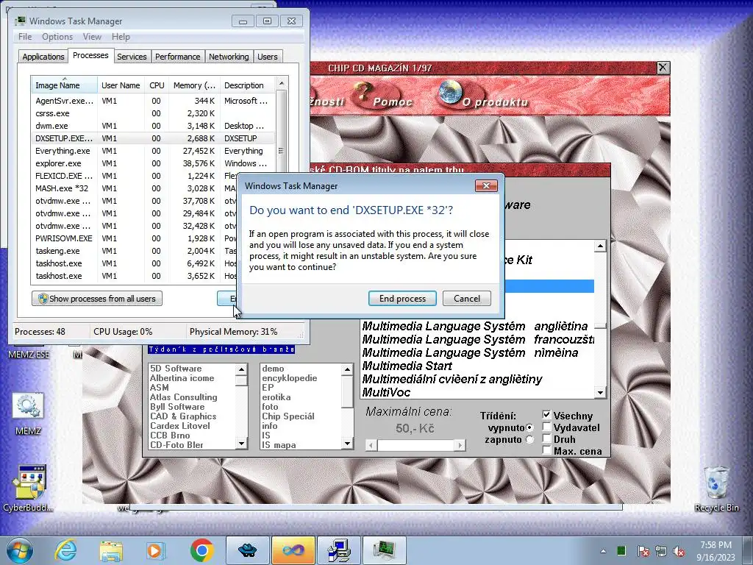Open the Options menu in Task Manager

57,37
